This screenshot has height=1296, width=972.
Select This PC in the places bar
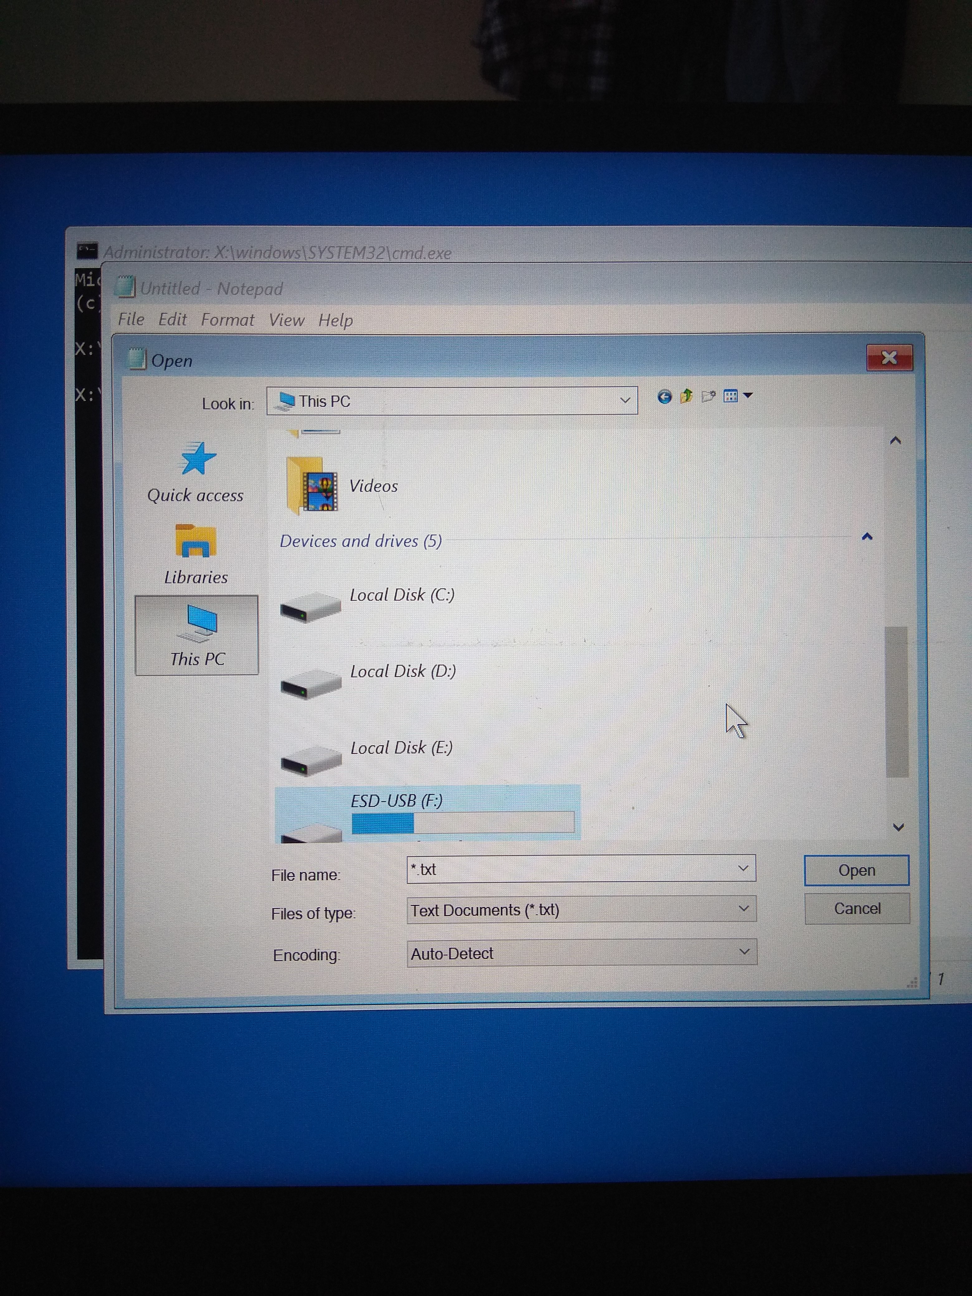(197, 635)
